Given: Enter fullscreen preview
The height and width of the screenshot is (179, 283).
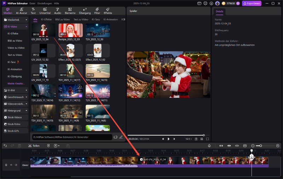Looking at the screenshot, I should [207, 139].
